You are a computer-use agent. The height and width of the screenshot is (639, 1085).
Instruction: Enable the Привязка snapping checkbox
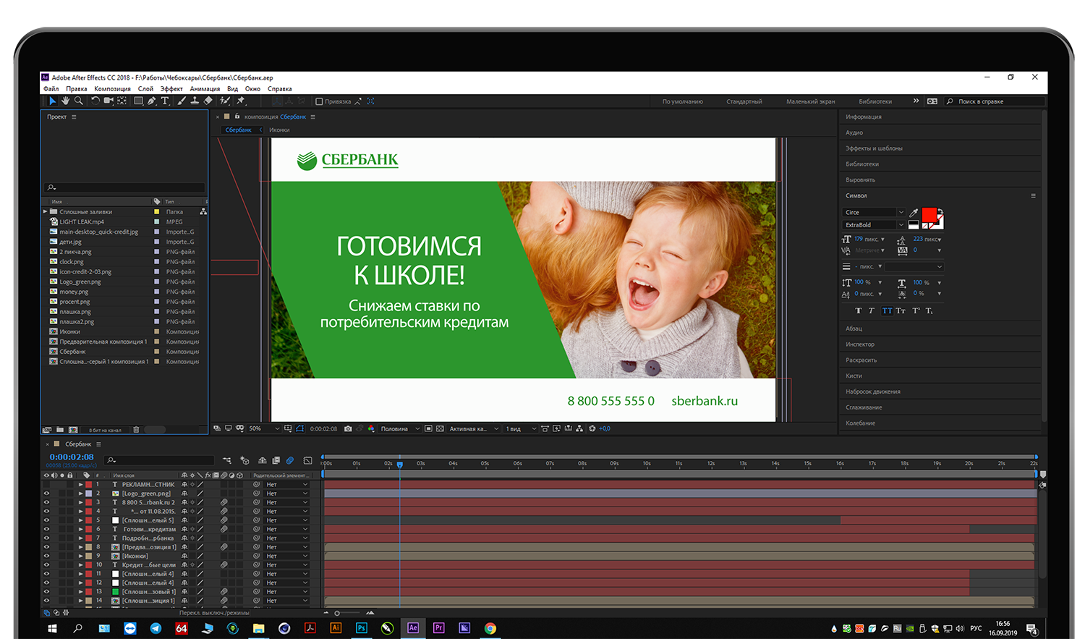(319, 101)
